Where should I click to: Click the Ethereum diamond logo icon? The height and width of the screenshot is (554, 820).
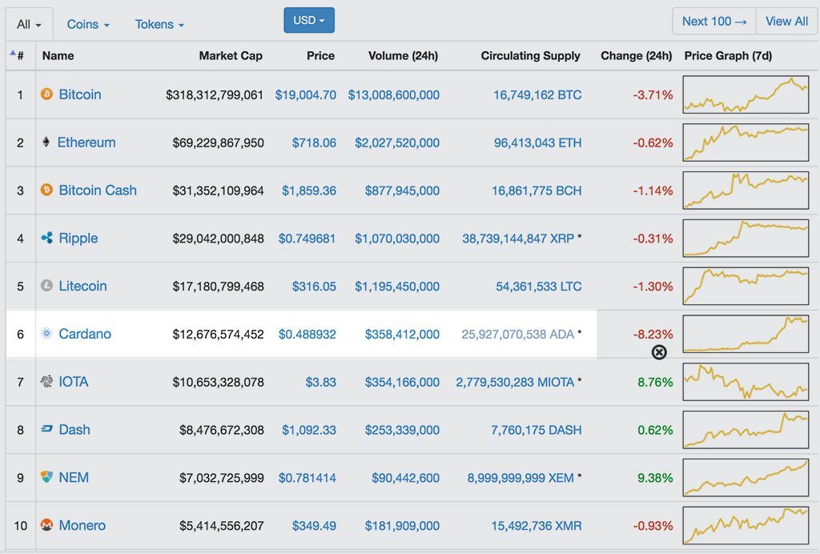pyautogui.click(x=46, y=143)
